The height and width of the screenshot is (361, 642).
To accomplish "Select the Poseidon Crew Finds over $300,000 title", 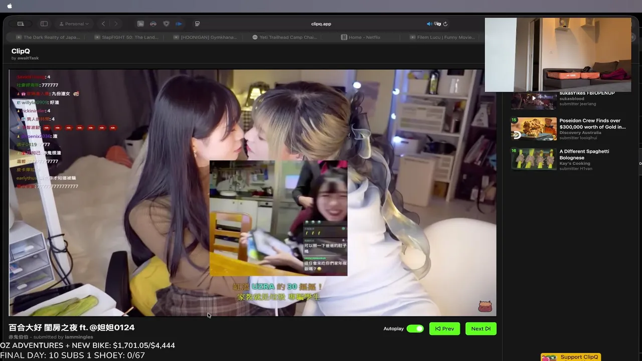I will pyautogui.click(x=592, y=124).
